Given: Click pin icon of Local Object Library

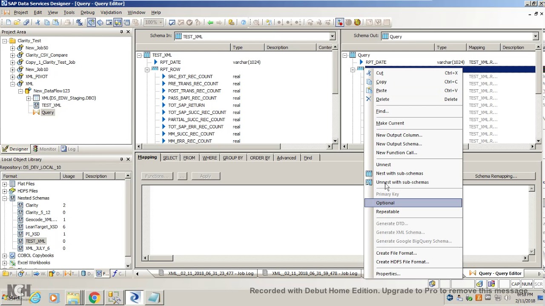Looking at the screenshot, I should click(x=121, y=159).
